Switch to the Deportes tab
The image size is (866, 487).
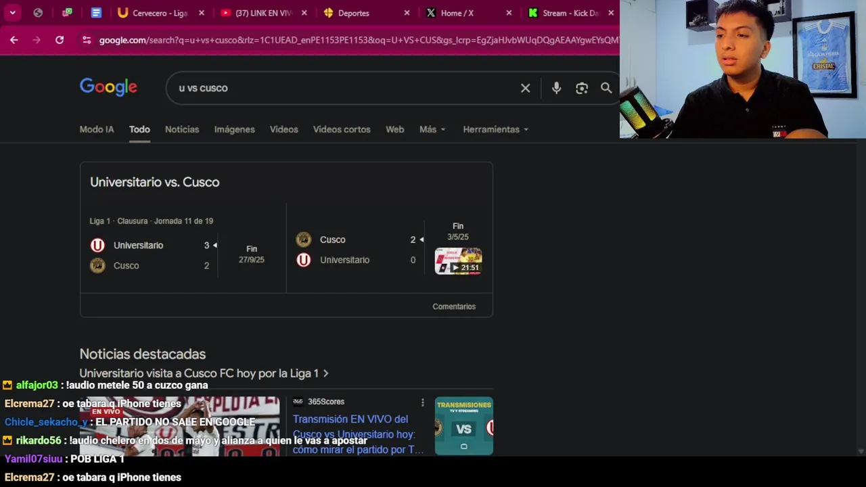[x=353, y=13]
